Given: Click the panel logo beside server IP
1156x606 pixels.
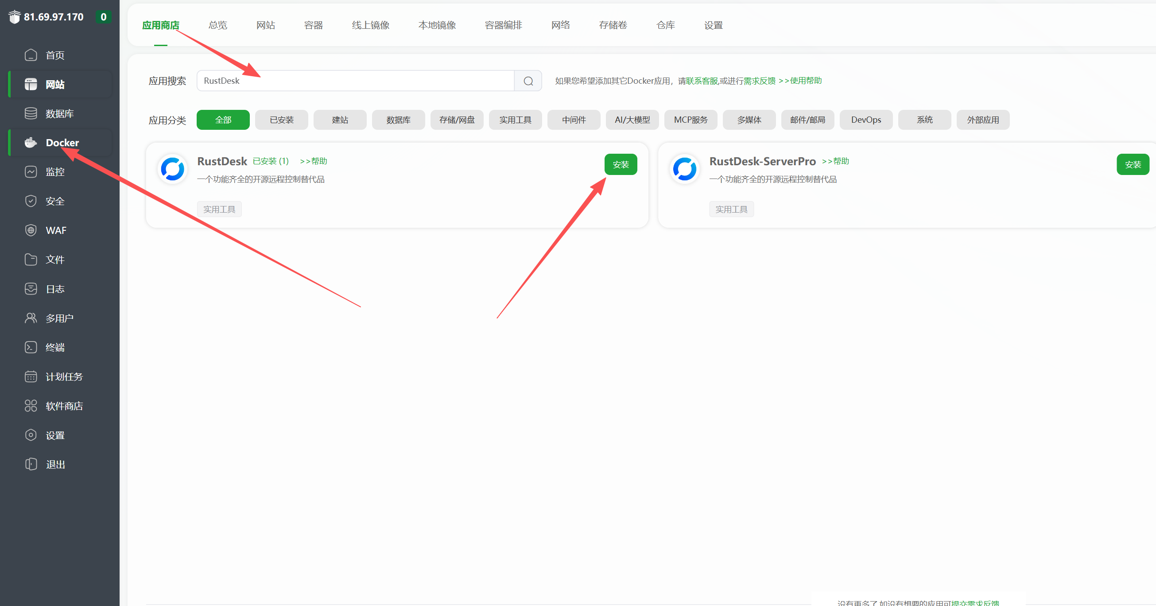Looking at the screenshot, I should coord(14,16).
